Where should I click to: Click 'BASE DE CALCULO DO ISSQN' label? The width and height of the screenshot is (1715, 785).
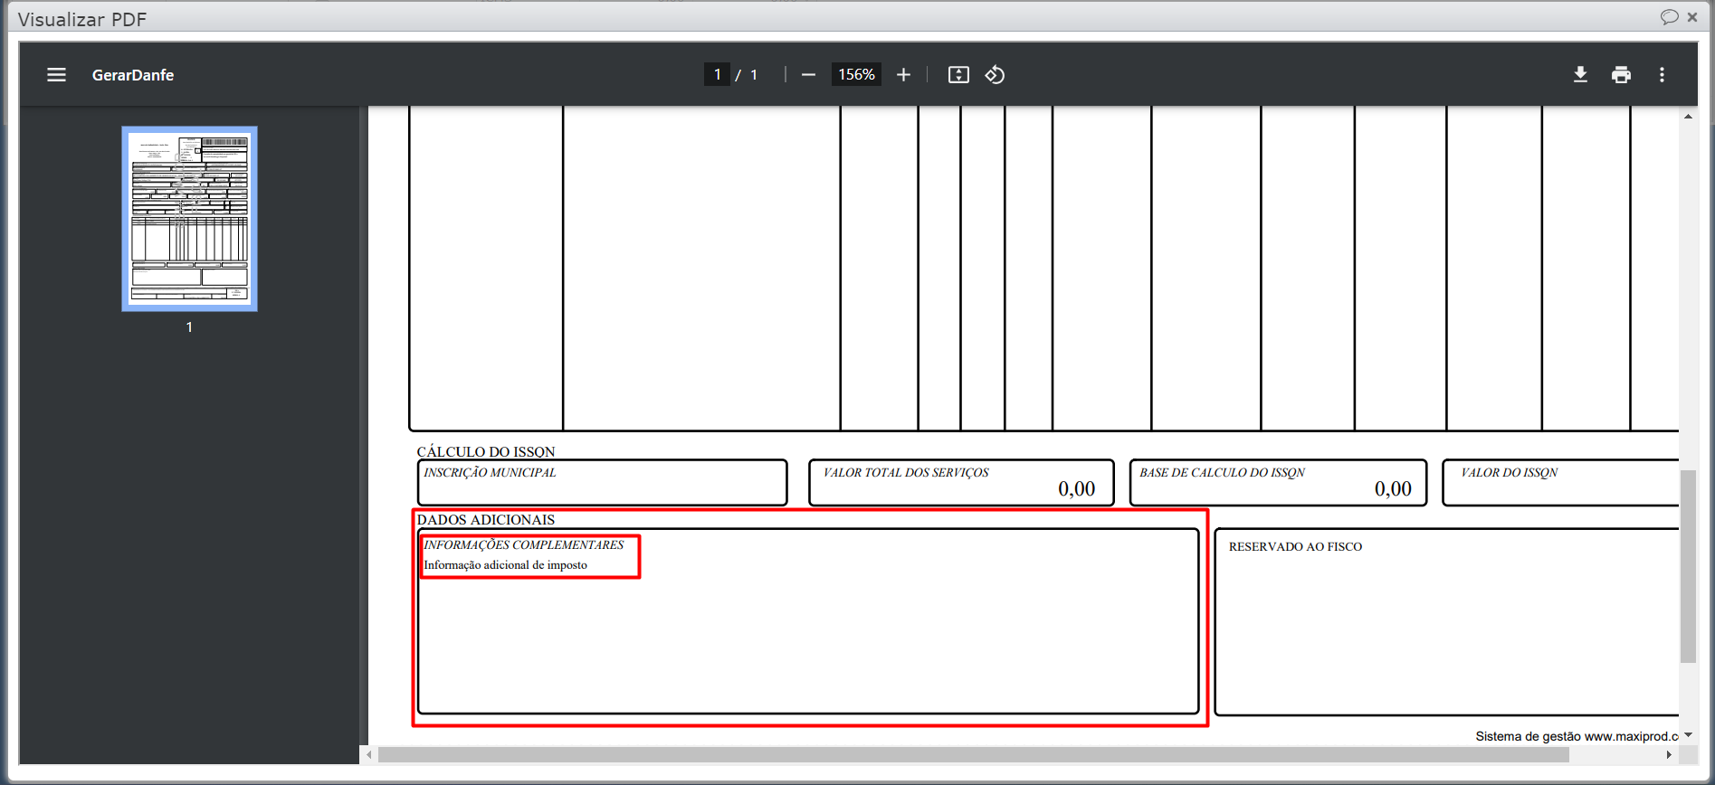point(1222,472)
